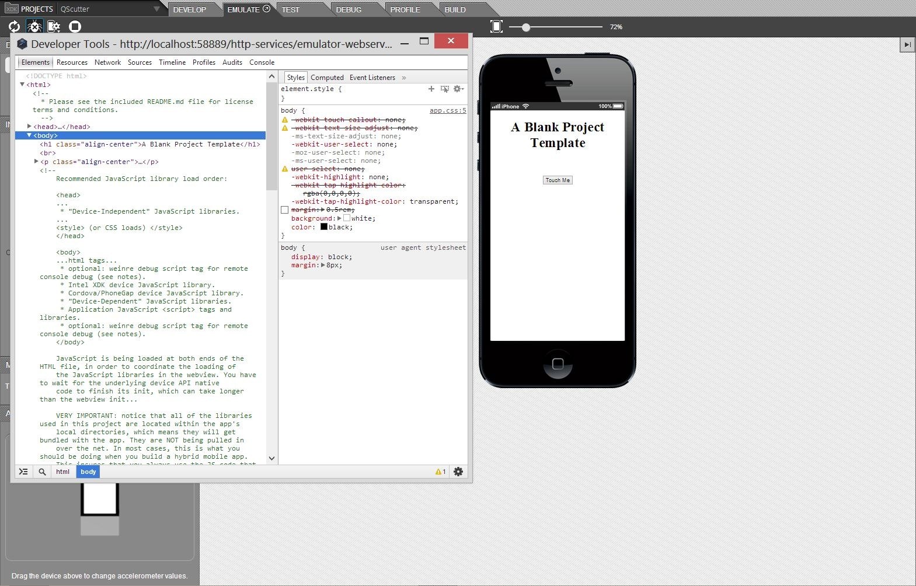Toggle element state selector icon in Styles
916x586 pixels.
pos(445,89)
